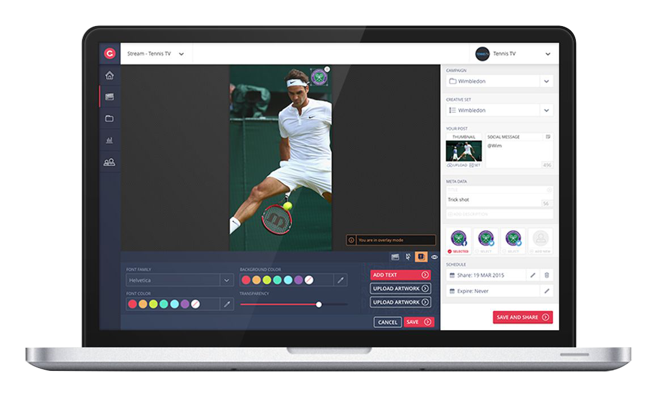Image resolution: width=658 pixels, height=397 pixels.
Task: Click upper Upload Artwork button
Action: [x=400, y=288]
